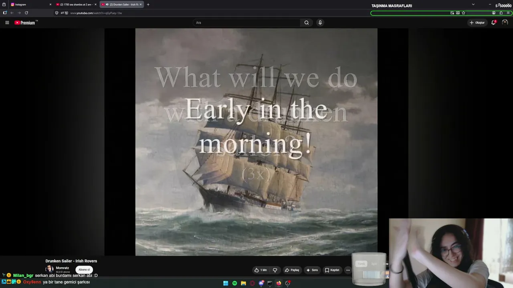Open the Firefox account profile icon

pyautogui.click(x=494, y=13)
